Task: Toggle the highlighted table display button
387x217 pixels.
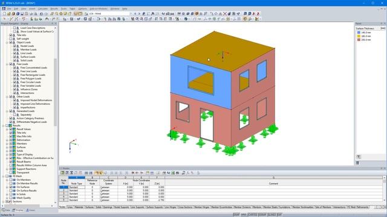Action: coord(80,14)
